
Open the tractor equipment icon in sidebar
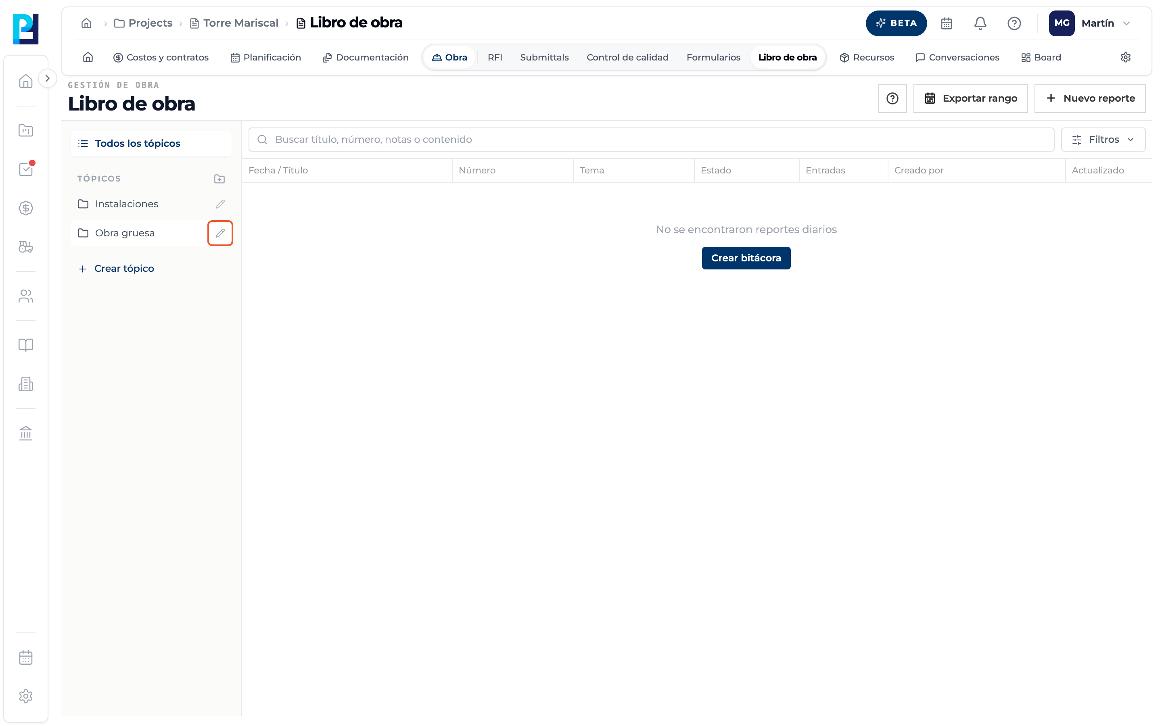coord(26,247)
